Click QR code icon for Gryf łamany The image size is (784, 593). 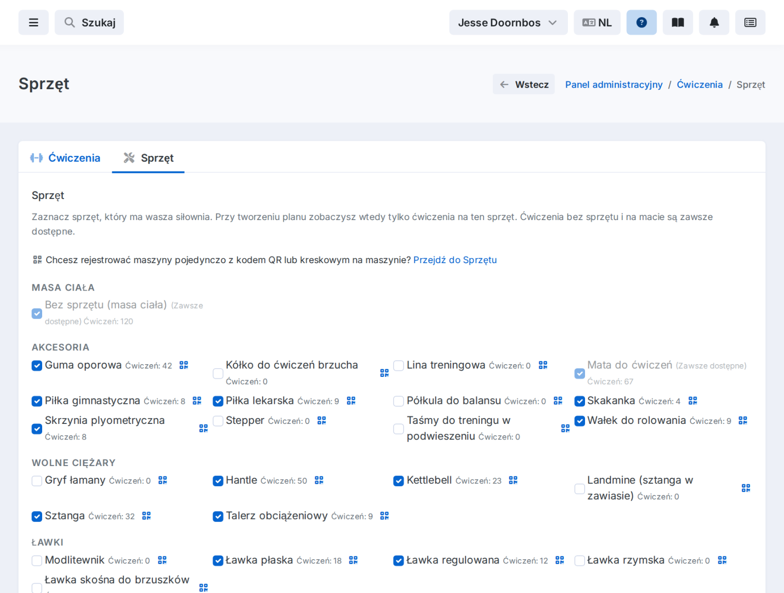[163, 480]
